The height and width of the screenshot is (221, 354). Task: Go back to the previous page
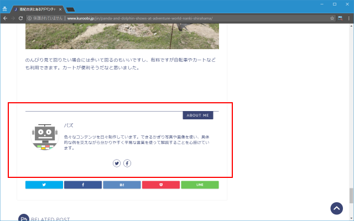pyautogui.click(x=5, y=18)
